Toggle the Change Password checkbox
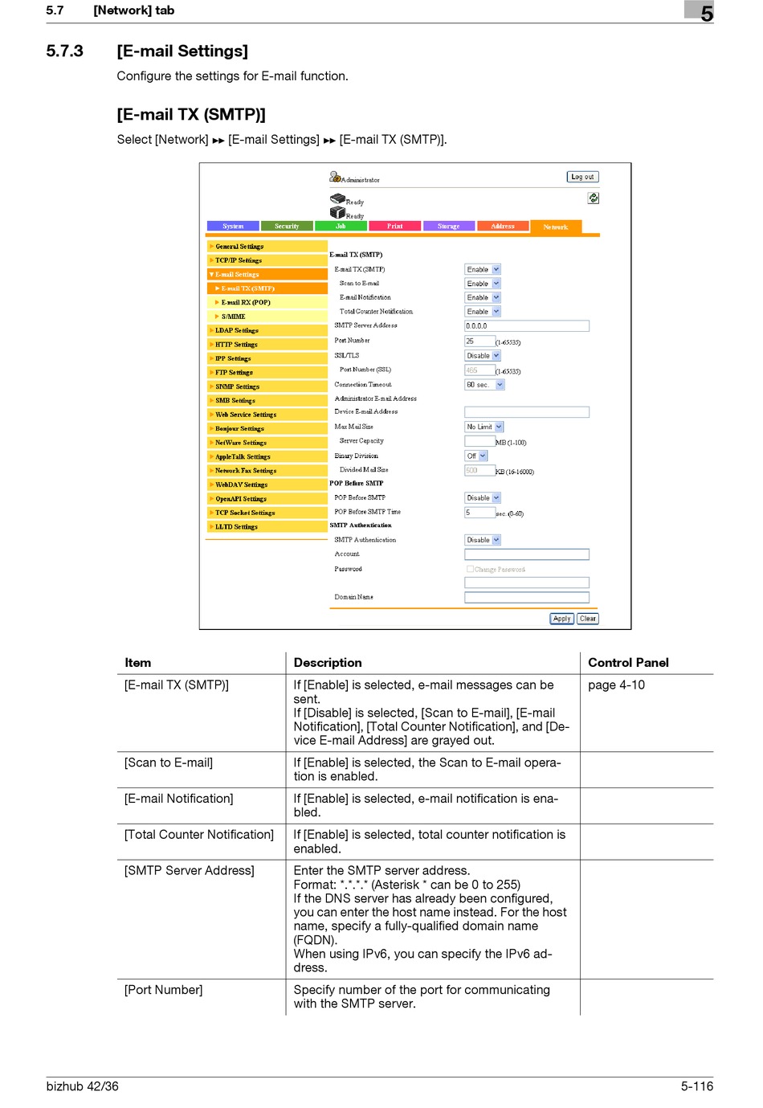Screen dimensions: 763x1108 point(470,569)
